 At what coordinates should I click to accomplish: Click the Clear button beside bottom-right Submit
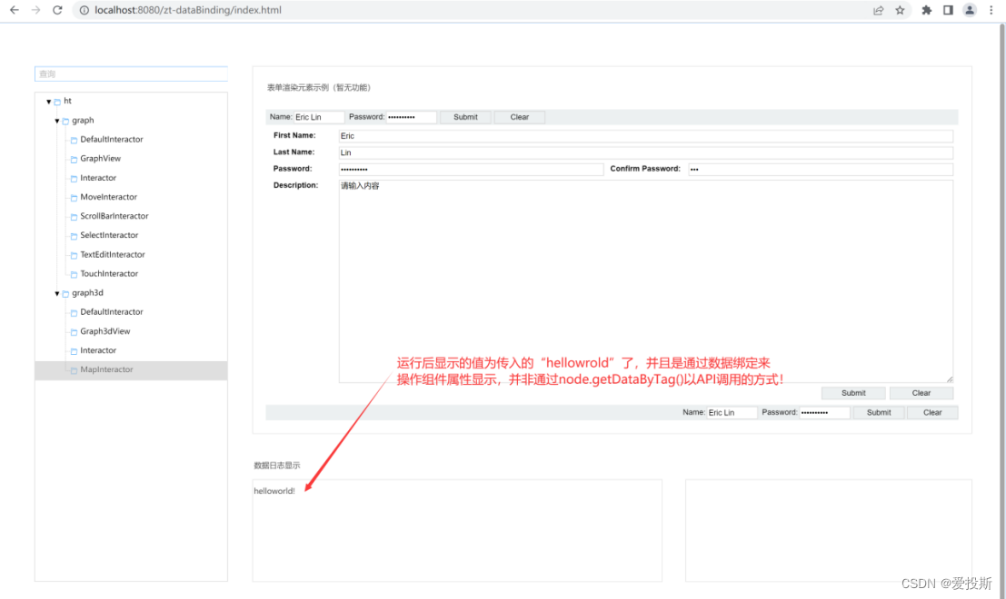click(931, 412)
